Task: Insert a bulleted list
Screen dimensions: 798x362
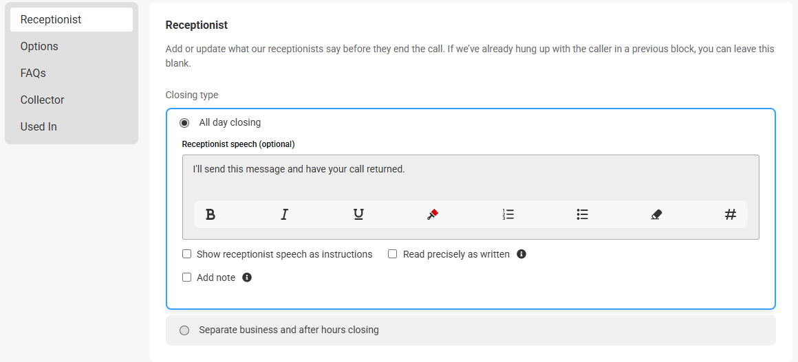Action: [x=582, y=214]
